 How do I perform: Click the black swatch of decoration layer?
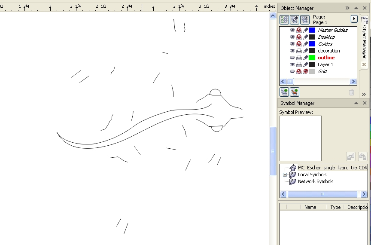point(312,51)
